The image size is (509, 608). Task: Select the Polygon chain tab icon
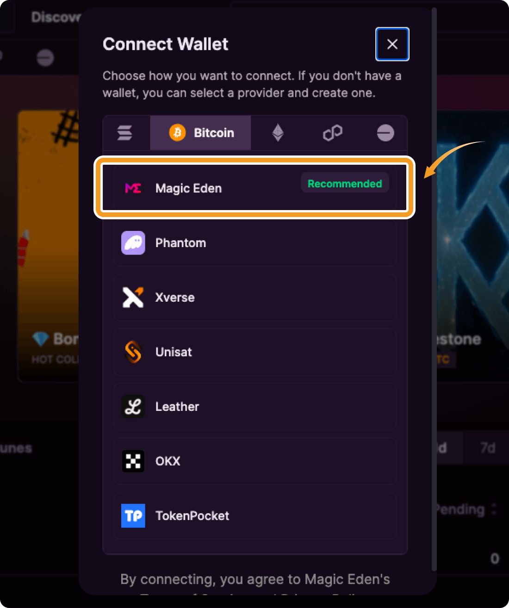click(x=332, y=133)
